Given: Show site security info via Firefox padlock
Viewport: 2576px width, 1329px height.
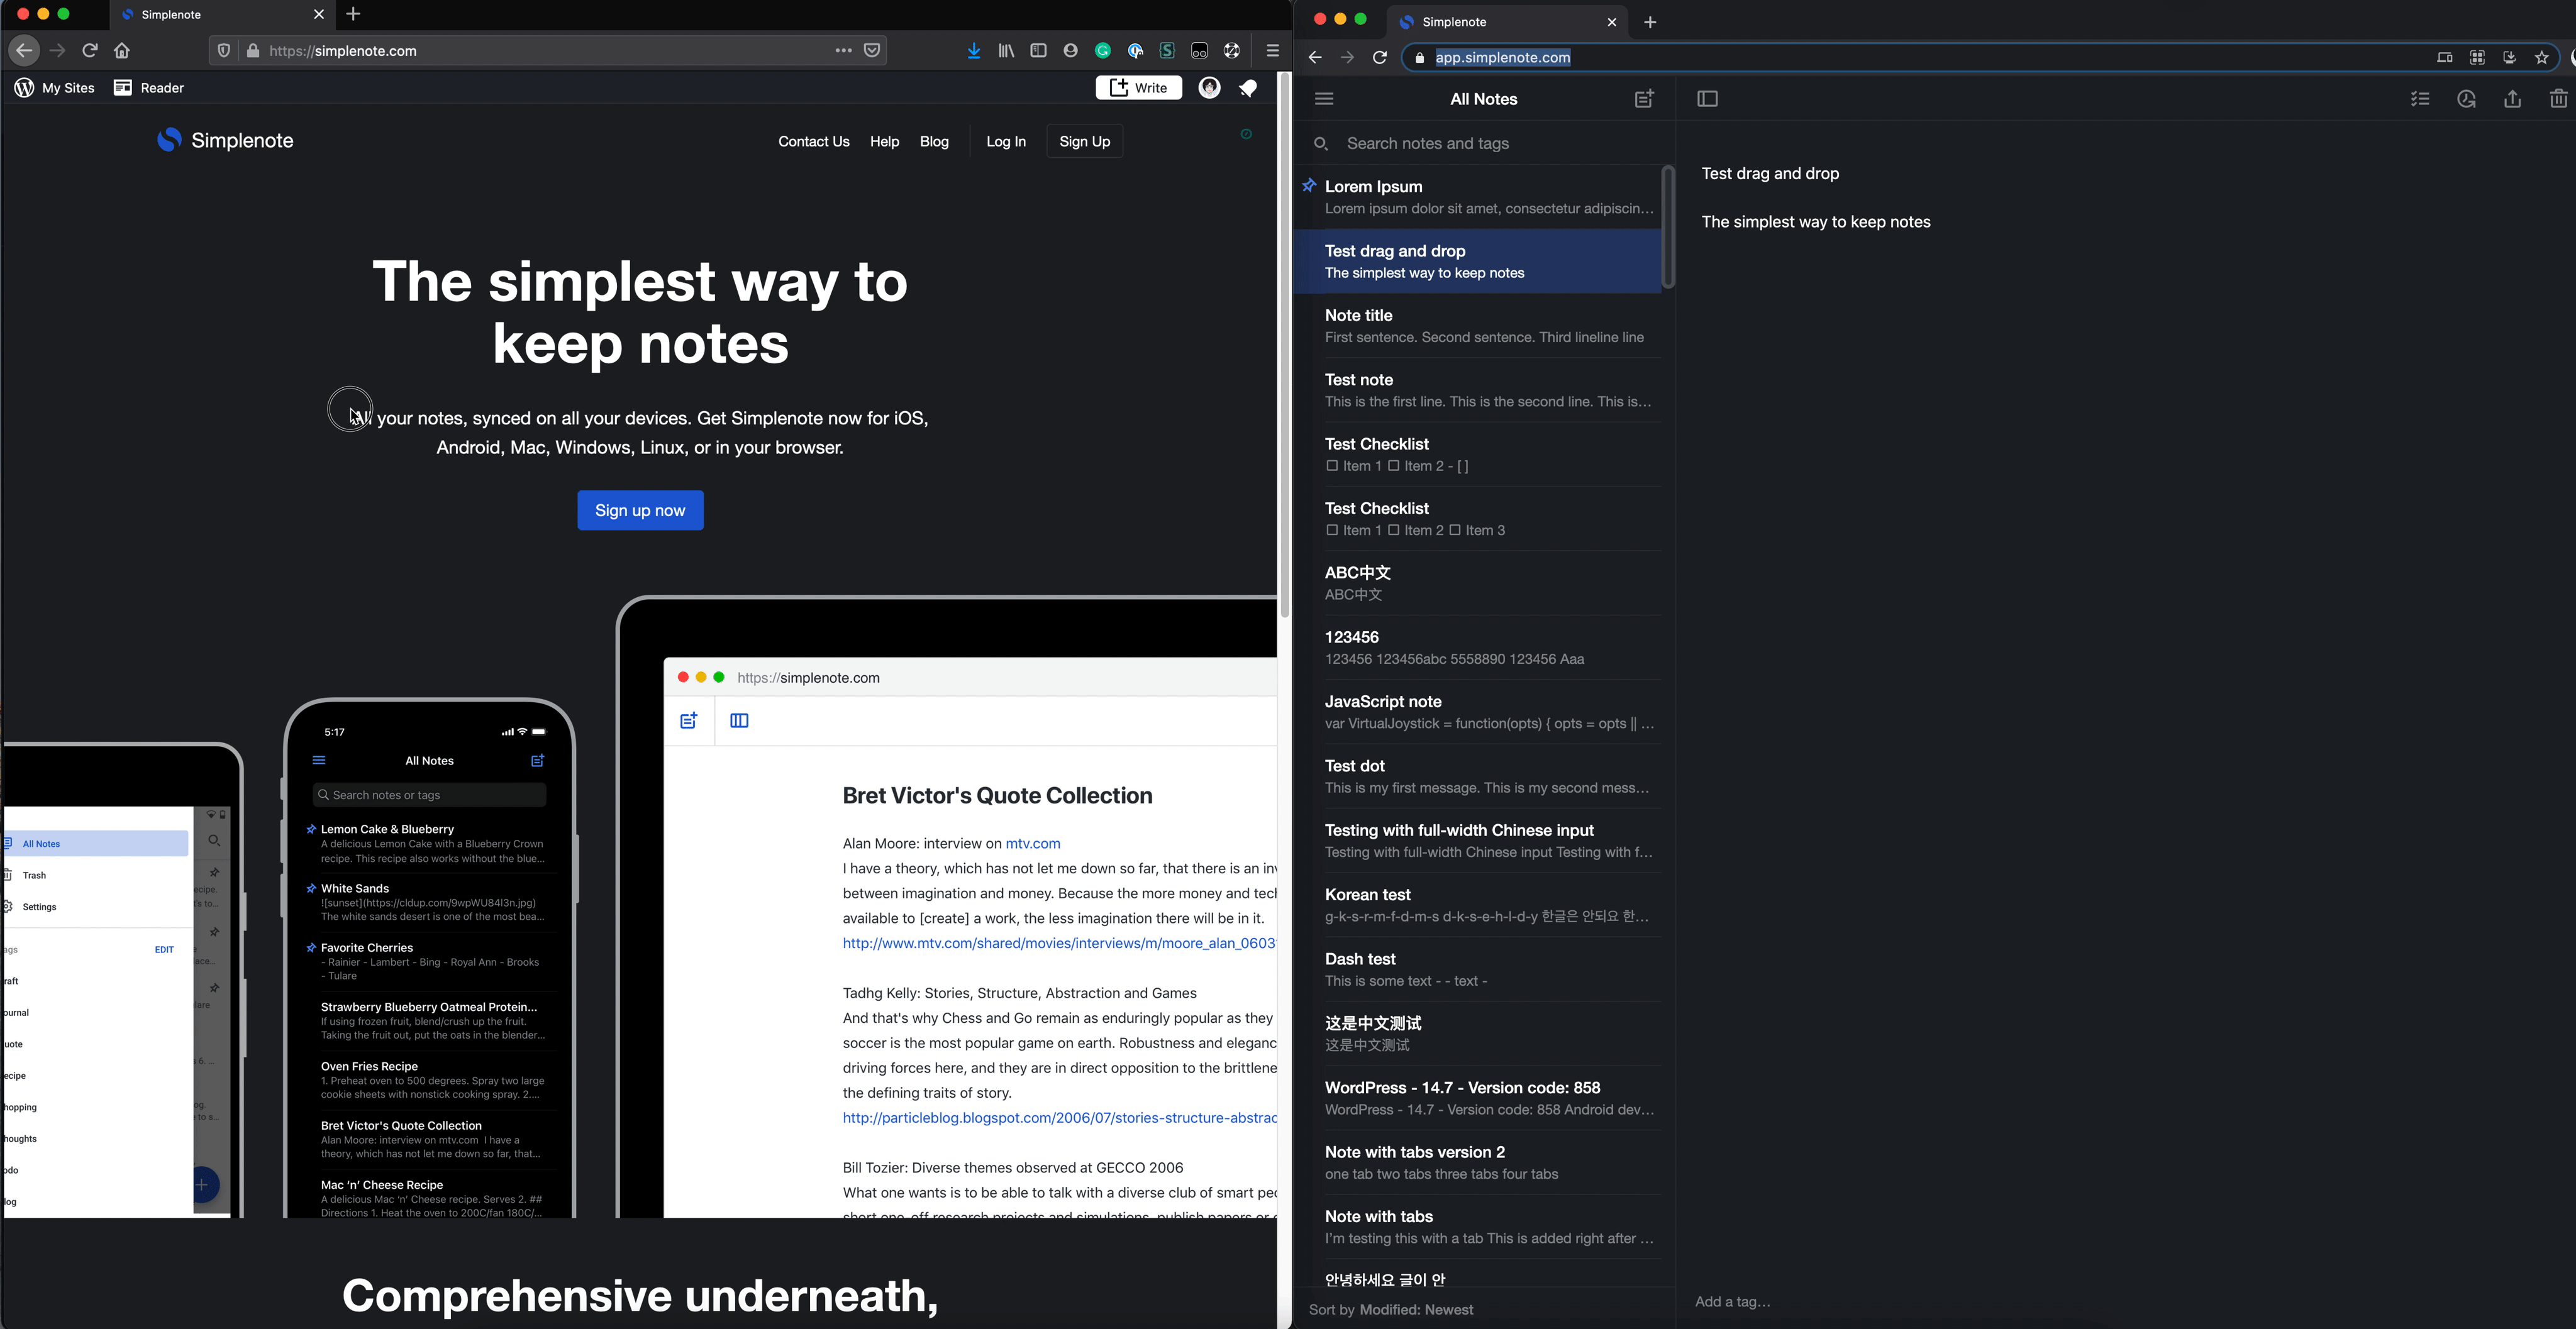Looking at the screenshot, I should (x=253, y=51).
